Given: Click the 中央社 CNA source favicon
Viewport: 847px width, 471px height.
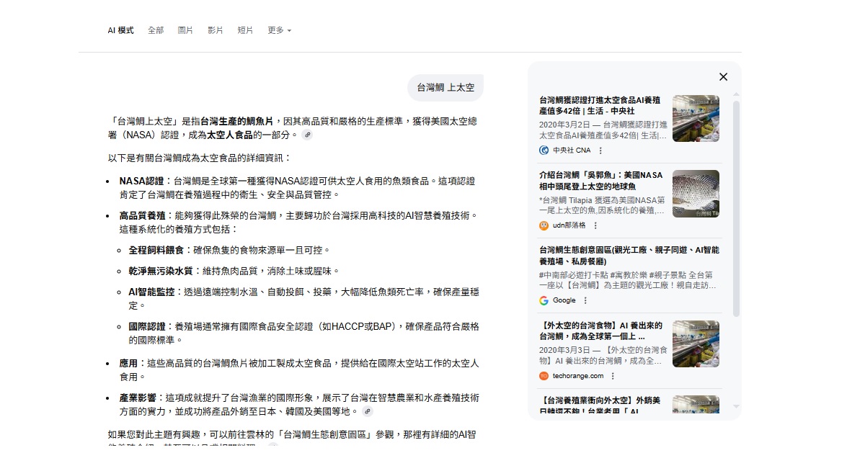Looking at the screenshot, I should [544, 151].
